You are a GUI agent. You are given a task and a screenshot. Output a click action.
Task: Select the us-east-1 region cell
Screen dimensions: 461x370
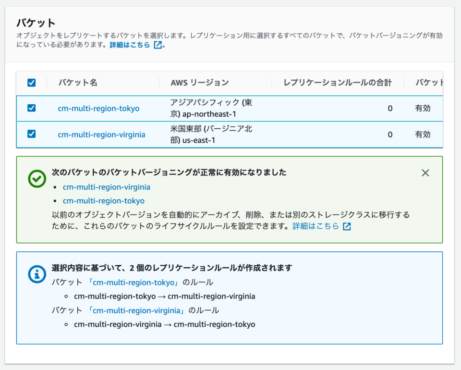pos(211,135)
